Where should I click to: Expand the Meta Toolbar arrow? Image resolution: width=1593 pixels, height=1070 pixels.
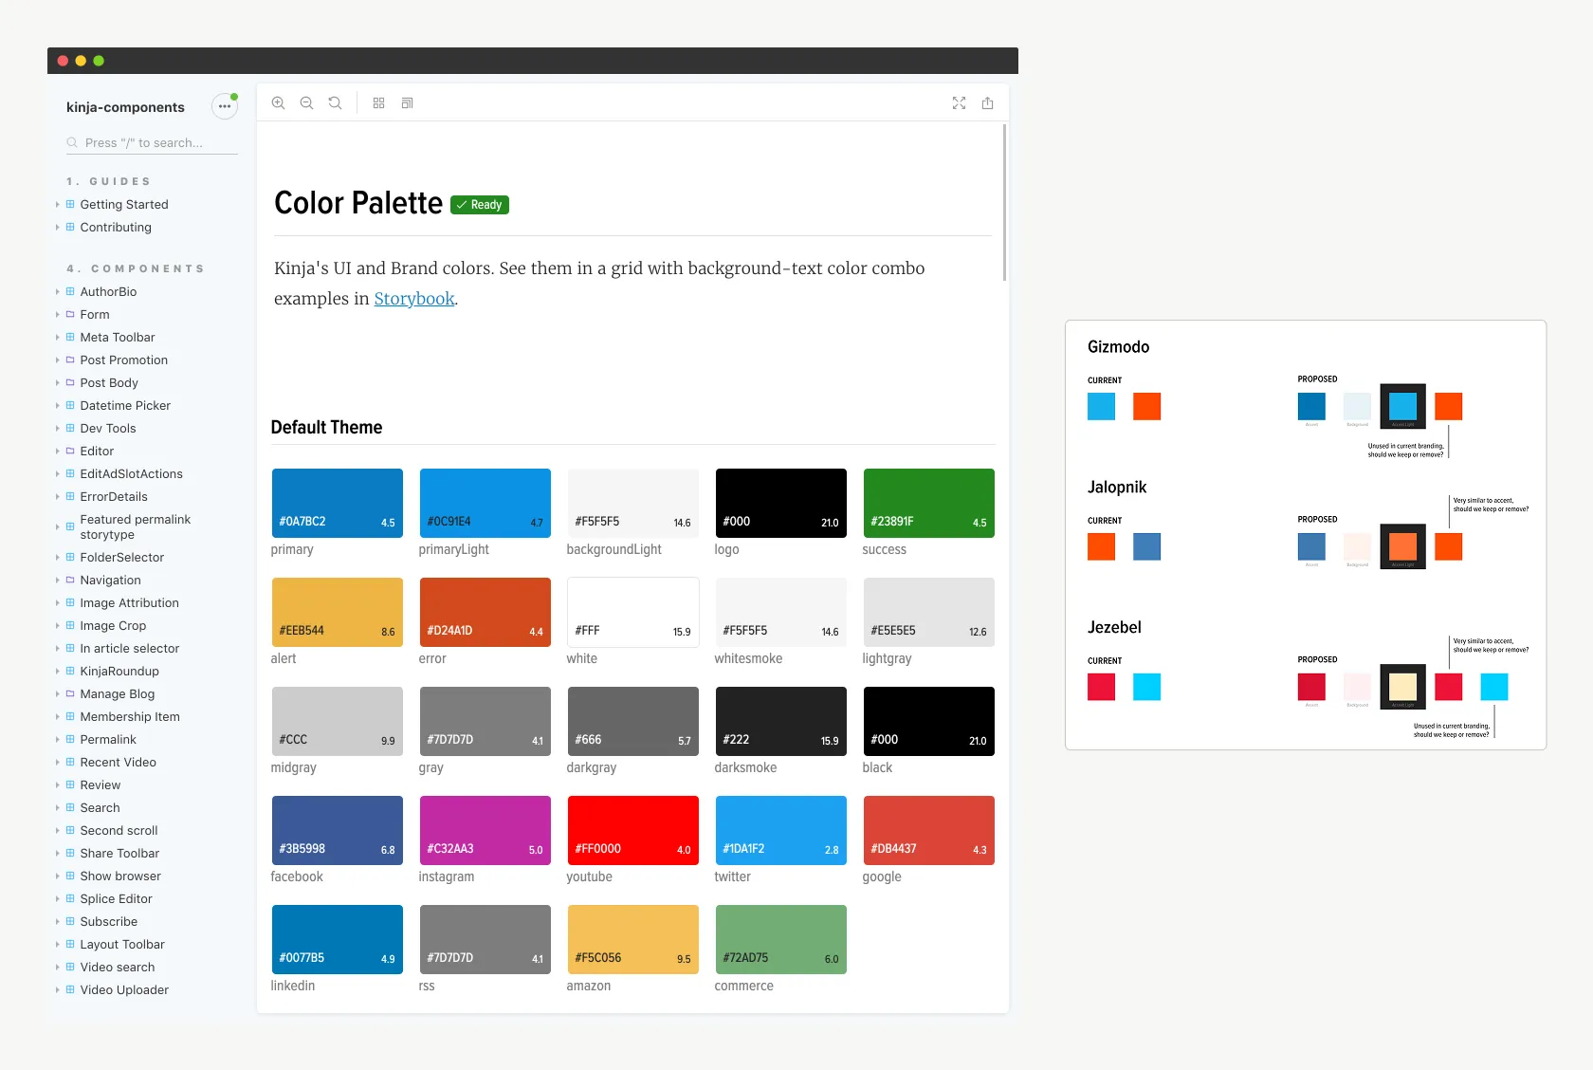[x=57, y=337]
